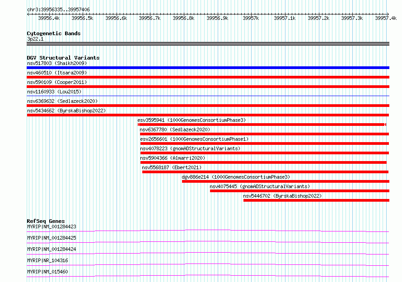Select the red nsv5904366 variant bar
The image size is (402, 282).
click(x=263, y=162)
